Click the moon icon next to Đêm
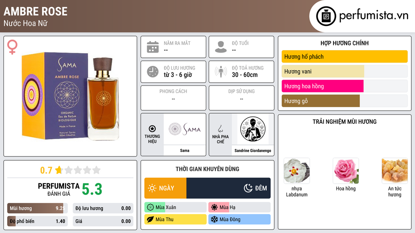The height and width of the screenshot is (233, 415). (x=248, y=188)
